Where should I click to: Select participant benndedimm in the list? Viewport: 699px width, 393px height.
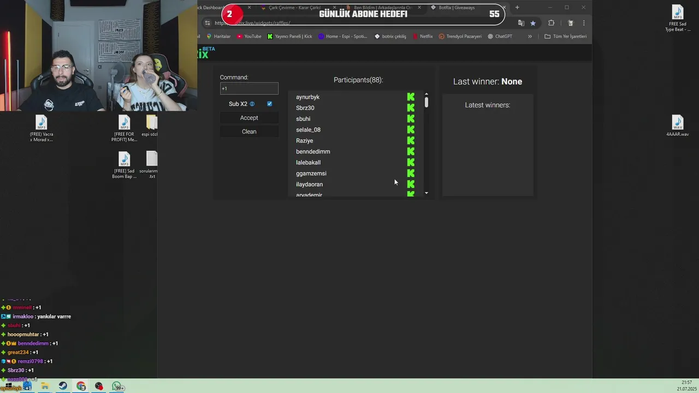tap(313, 152)
